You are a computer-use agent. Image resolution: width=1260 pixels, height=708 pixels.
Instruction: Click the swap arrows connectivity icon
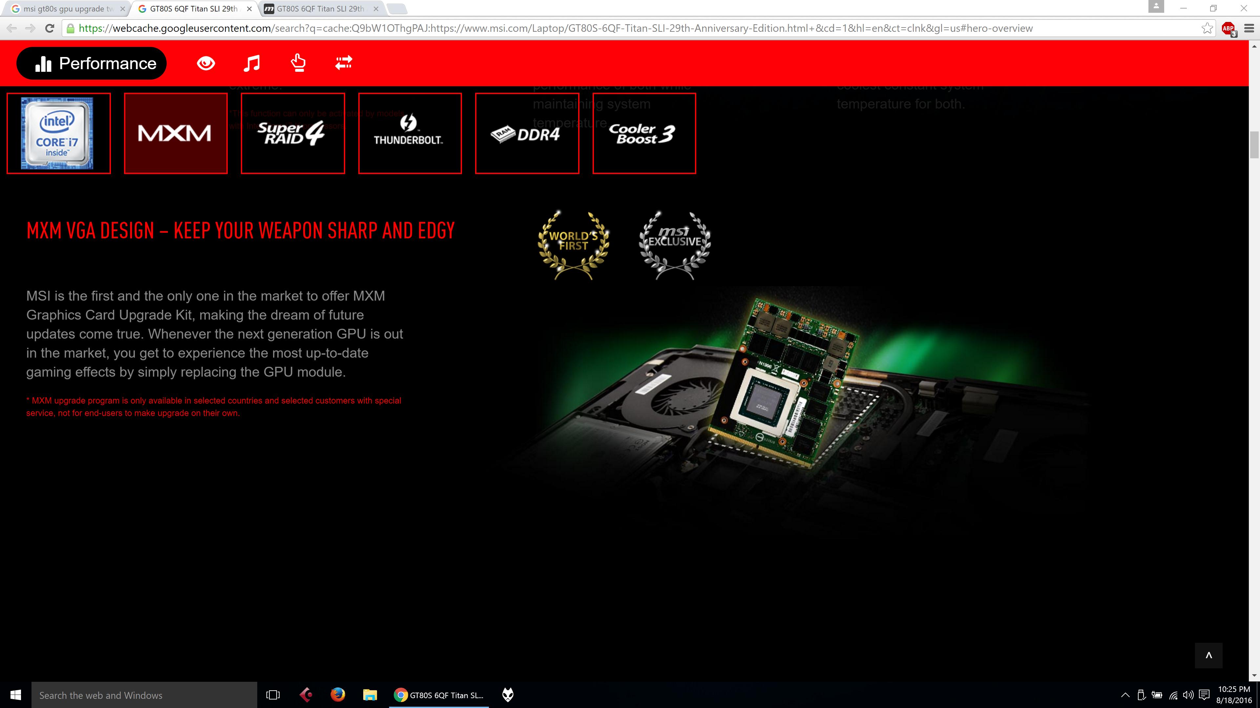(344, 63)
